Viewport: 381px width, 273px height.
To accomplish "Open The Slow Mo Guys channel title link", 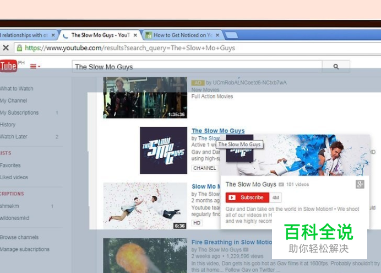I will tap(218, 131).
